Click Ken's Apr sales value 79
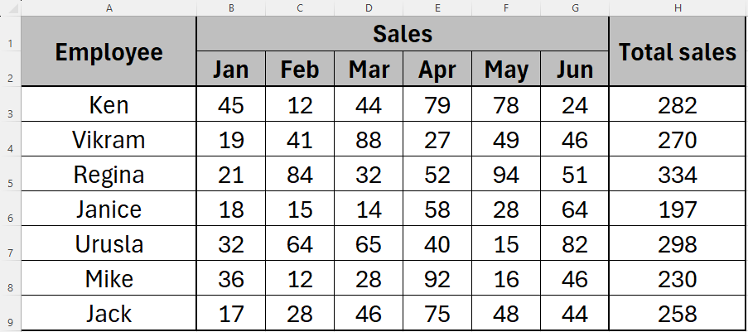Screen dimensions: 748x332 click(x=437, y=106)
